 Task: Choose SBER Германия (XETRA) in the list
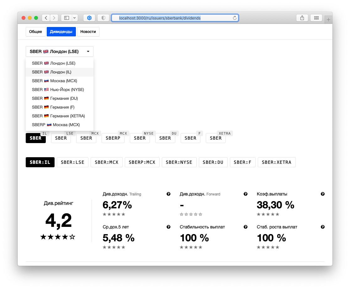pos(60,116)
